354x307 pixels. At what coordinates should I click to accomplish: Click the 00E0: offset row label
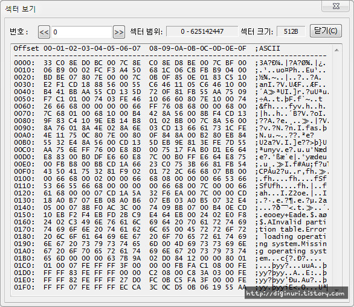click(x=24, y=164)
